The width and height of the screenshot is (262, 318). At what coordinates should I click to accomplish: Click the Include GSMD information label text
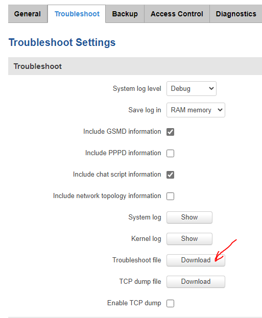122,131
